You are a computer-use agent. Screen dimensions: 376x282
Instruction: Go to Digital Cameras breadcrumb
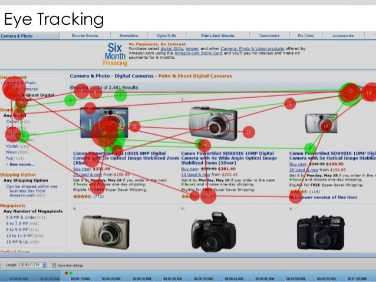[134, 76]
